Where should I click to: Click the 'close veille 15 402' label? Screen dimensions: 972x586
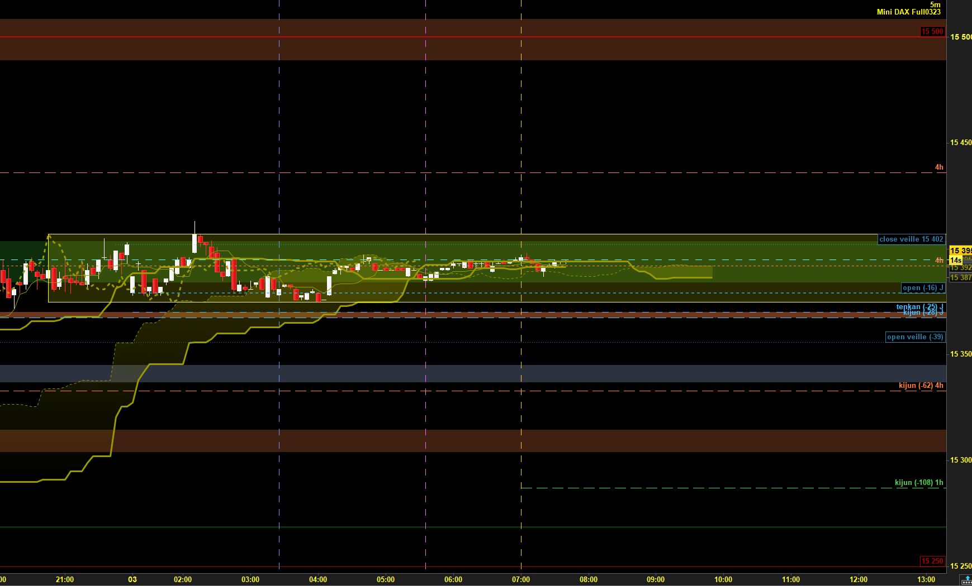(x=911, y=239)
